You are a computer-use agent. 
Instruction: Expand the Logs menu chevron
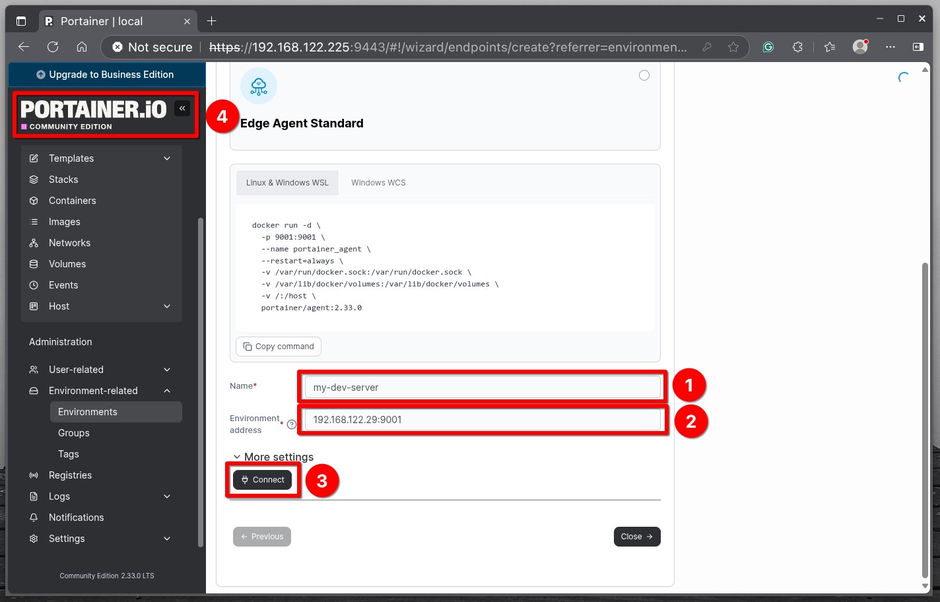167,496
